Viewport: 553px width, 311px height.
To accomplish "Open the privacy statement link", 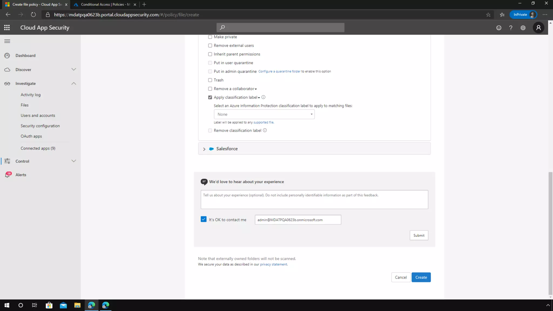I will click(273, 264).
